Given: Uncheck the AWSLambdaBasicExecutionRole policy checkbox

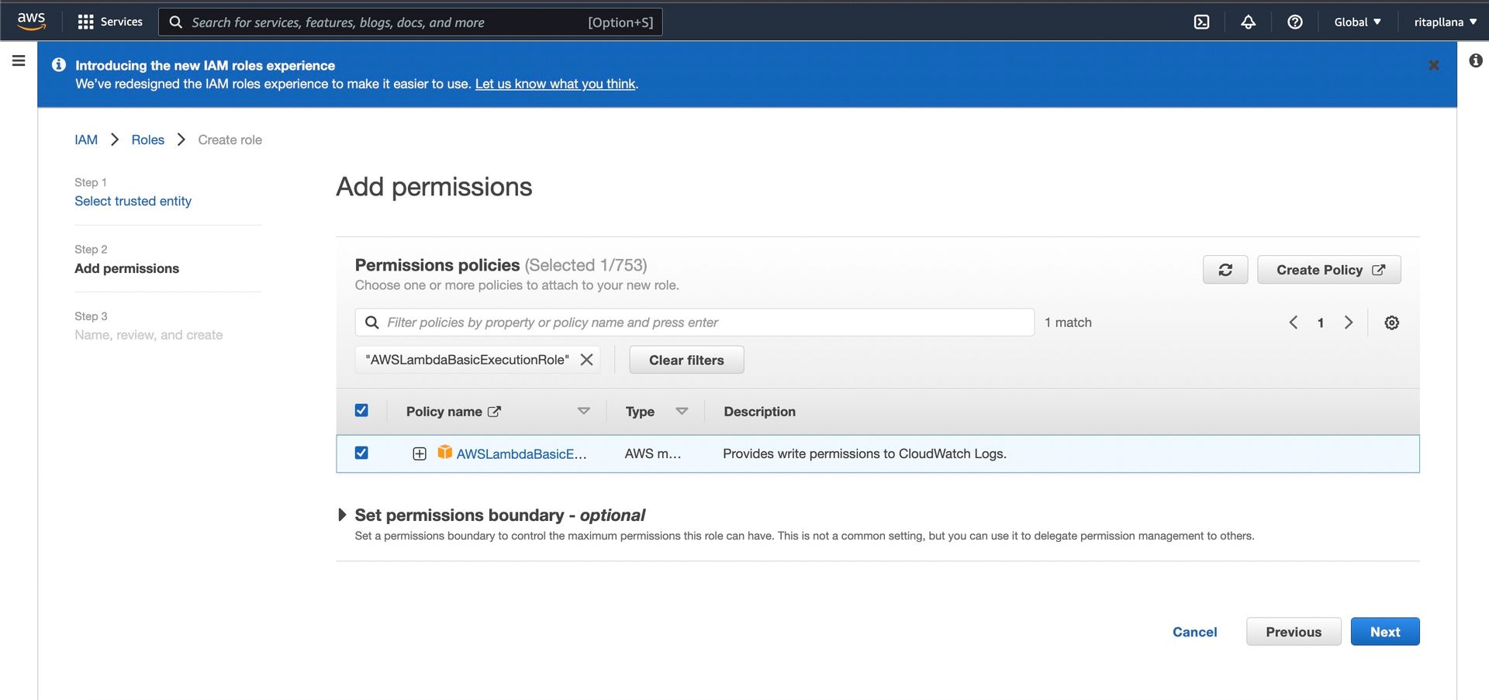Looking at the screenshot, I should [x=361, y=453].
